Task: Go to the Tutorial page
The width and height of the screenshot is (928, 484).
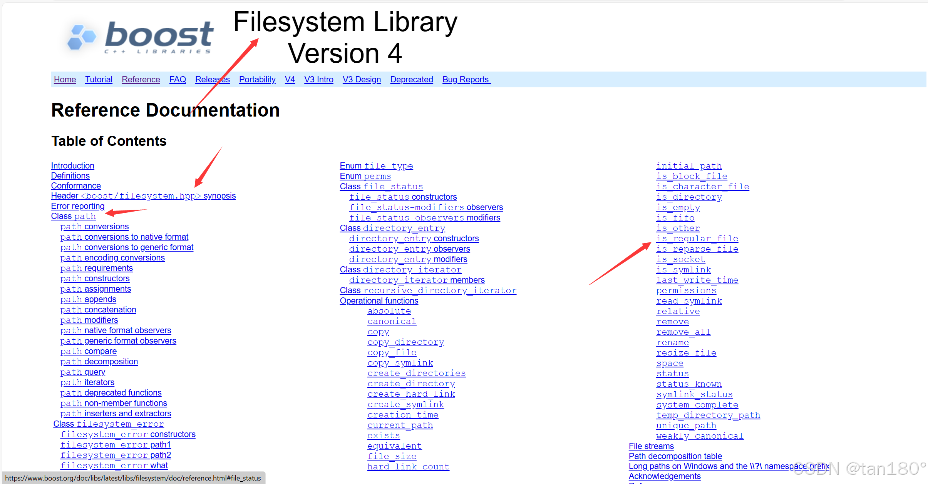Action: coord(99,80)
